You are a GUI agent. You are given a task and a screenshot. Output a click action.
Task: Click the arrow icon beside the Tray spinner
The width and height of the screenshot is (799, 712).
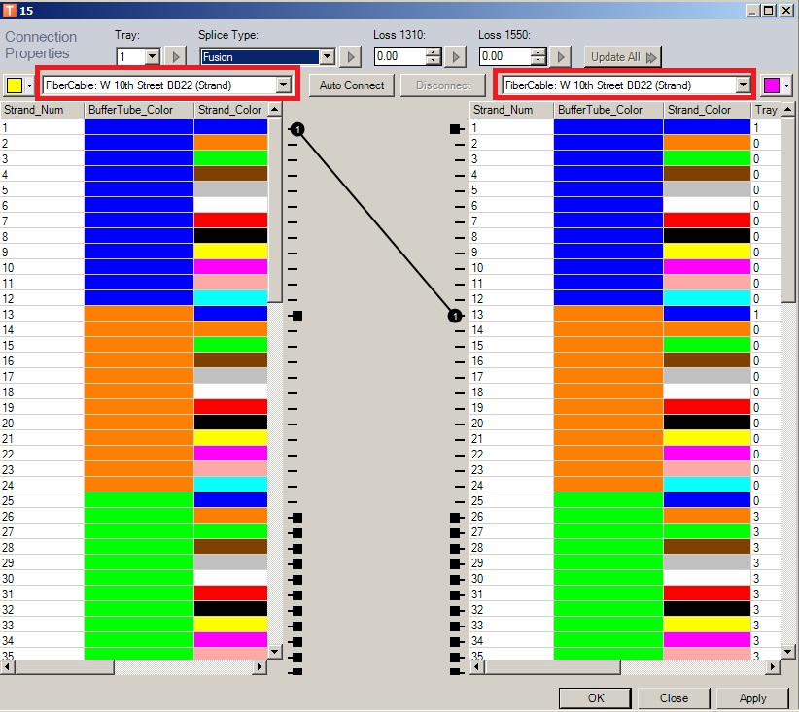tap(174, 56)
